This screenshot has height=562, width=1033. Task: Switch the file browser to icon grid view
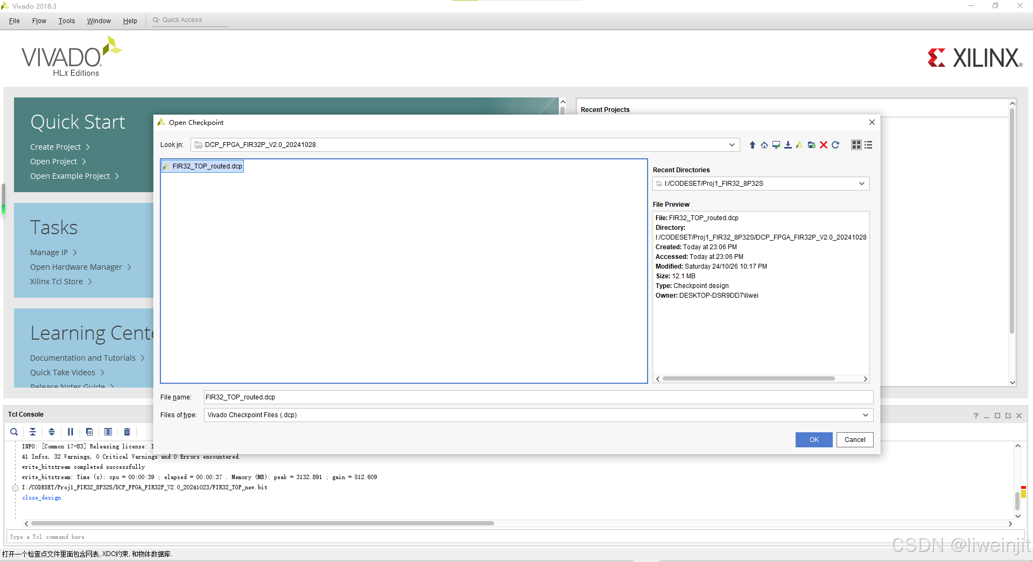856,145
